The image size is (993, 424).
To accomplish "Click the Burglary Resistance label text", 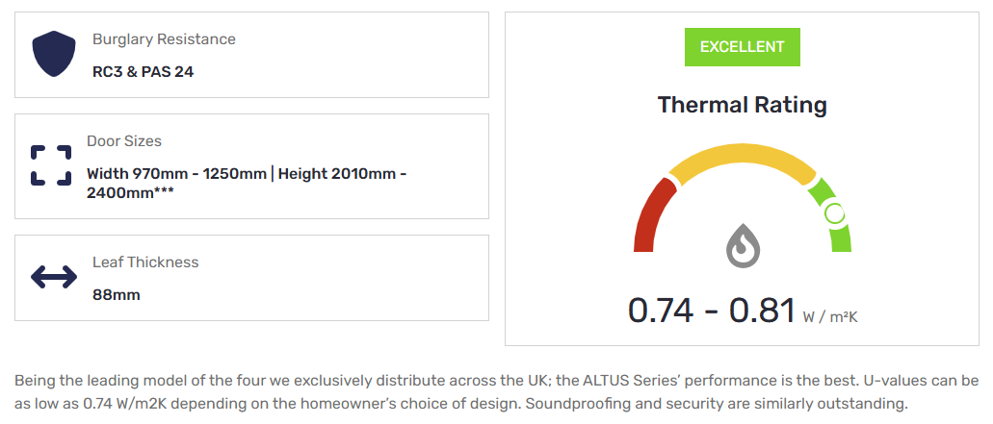I will [164, 39].
